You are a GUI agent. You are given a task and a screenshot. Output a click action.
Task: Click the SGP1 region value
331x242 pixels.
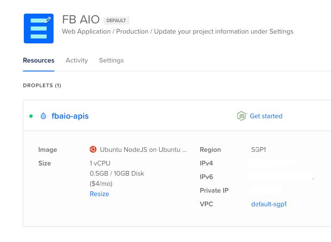[x=258, y=150]
